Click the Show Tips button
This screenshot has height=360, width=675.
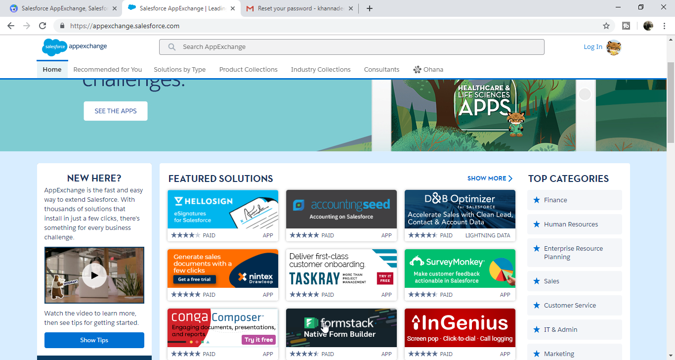pyautogui.click(x=94, y=340)
